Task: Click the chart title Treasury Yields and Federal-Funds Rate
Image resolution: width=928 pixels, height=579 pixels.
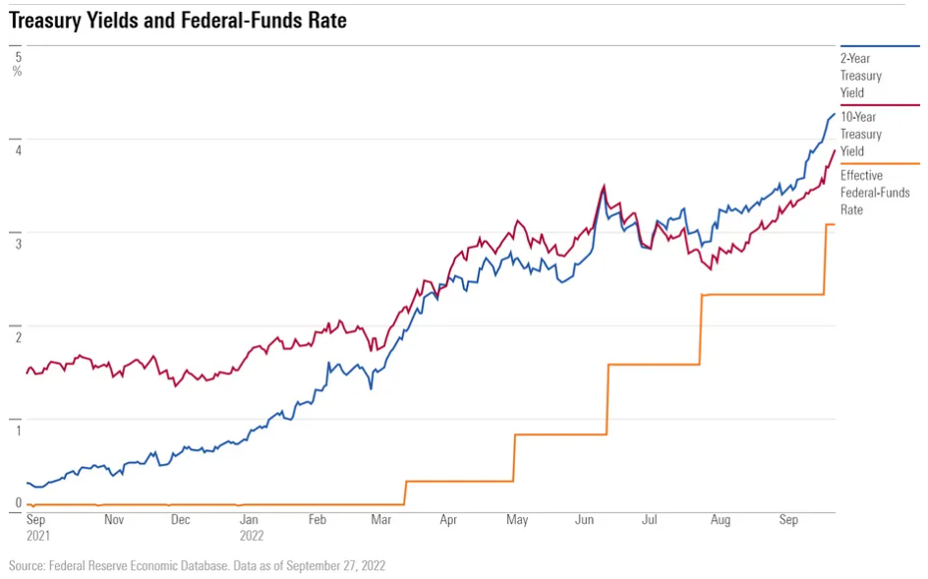Action: (178, 20)
